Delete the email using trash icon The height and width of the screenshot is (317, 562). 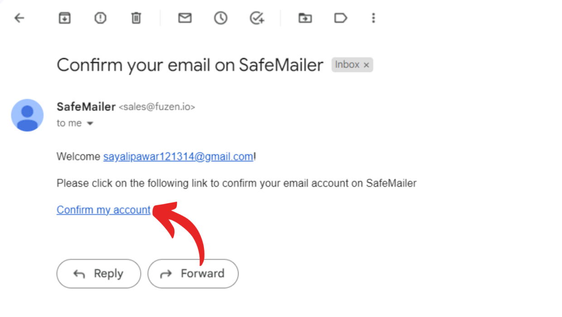point(136,18)
